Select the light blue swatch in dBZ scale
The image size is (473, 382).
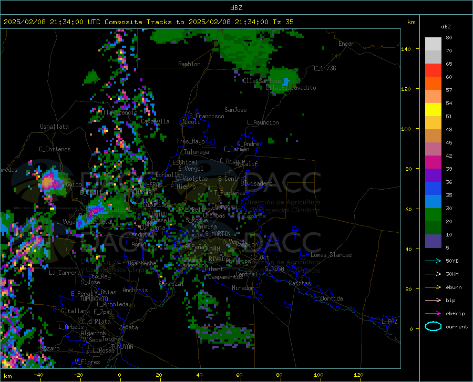point(433,202)
